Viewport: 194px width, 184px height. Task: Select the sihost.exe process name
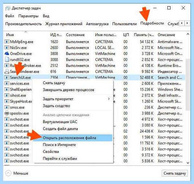pos(18,95)
